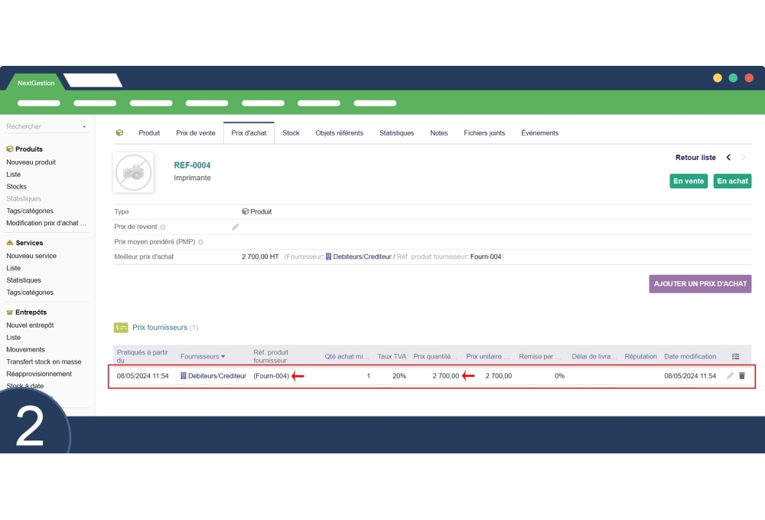Switch to the Stock tab
This screenshot has height=520, width=765.
tap(291, 132)
